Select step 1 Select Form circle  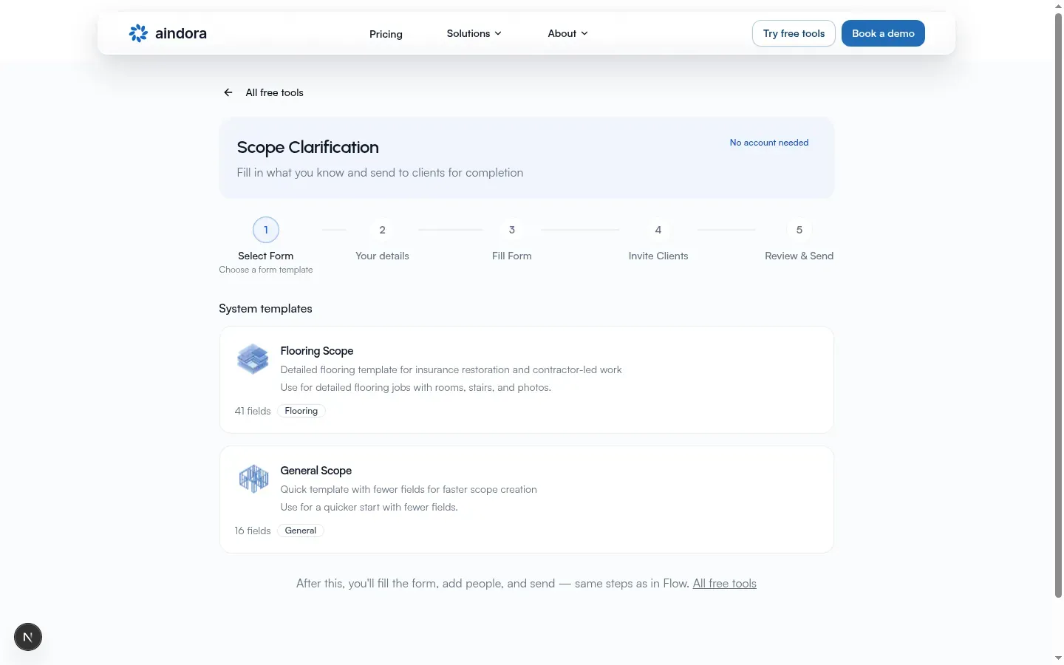coord(266,230)
